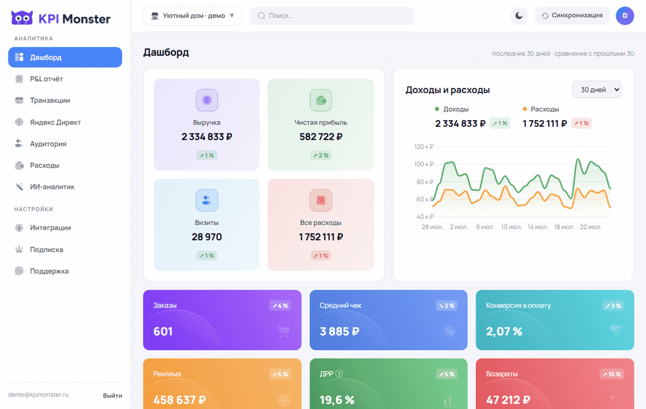Select the Яндекс Директ sidebar icon
Viewport: 646px width, 409px height.
(x=19, y=122)
